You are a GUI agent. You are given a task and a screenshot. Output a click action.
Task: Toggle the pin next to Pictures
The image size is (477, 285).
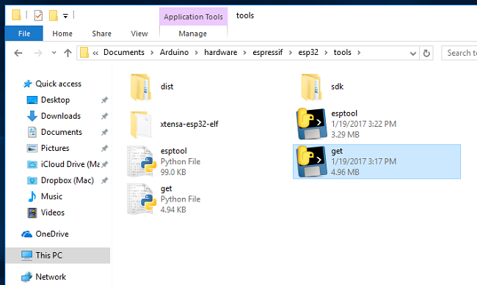[x=104, y=148]
